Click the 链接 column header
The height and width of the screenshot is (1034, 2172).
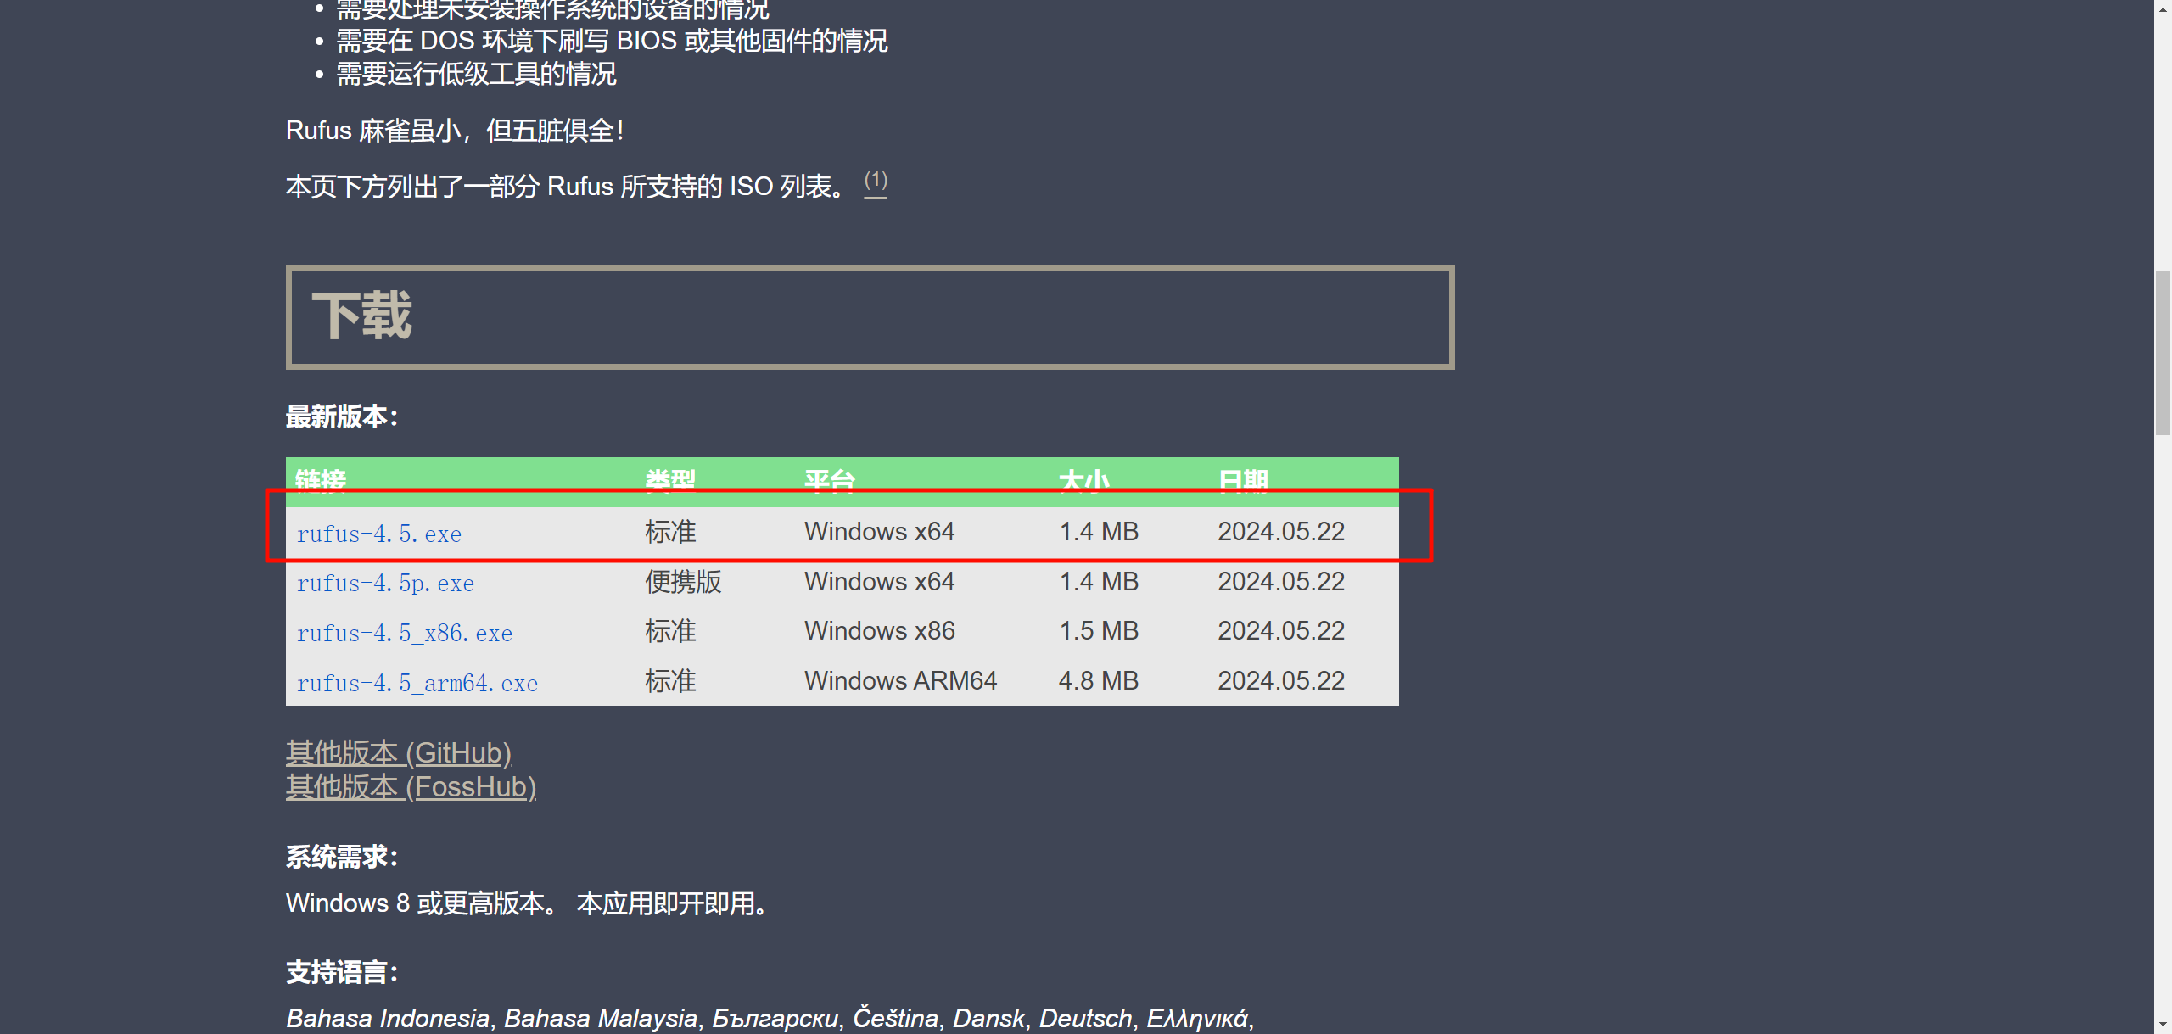(321, 480)
